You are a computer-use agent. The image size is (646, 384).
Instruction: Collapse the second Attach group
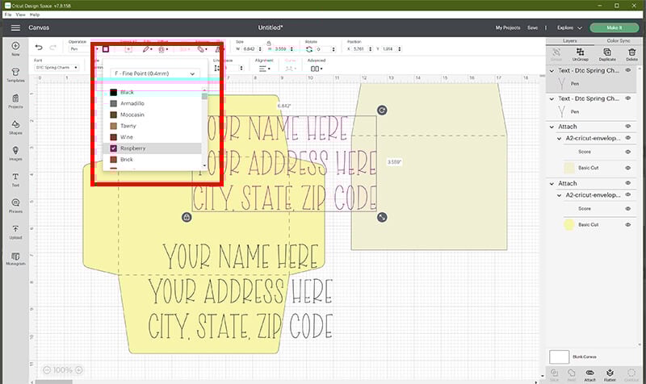(552, 184)
